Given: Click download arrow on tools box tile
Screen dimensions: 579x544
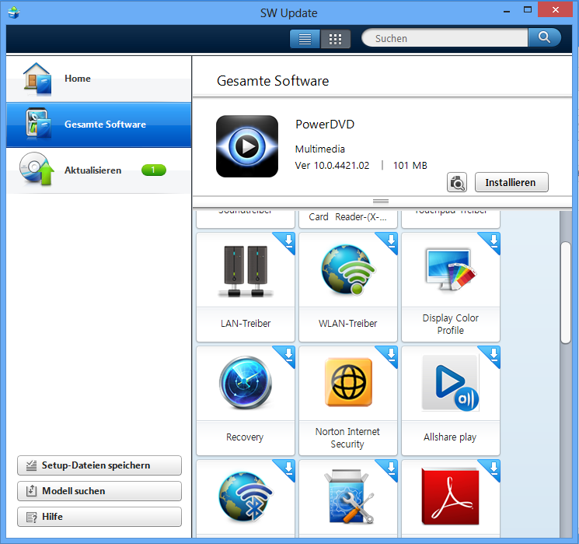Looking at the screenshot, I should coord(391,468).
